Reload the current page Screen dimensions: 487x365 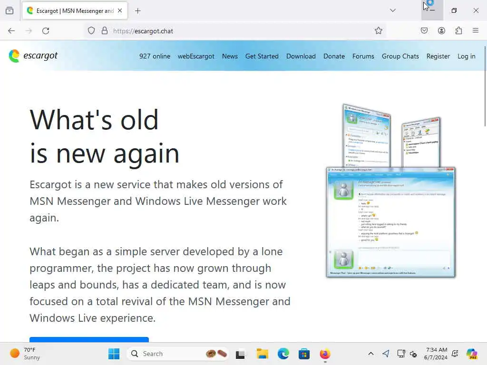[x=46, y=31]
